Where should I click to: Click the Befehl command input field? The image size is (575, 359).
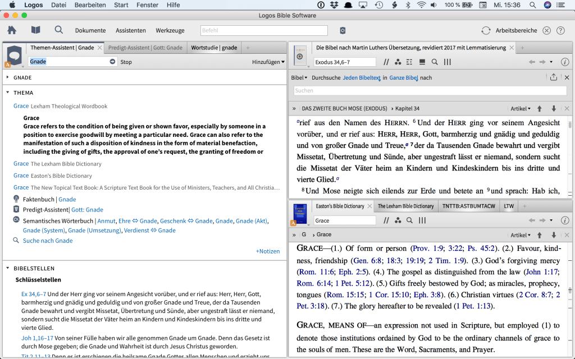pos(264,30)
